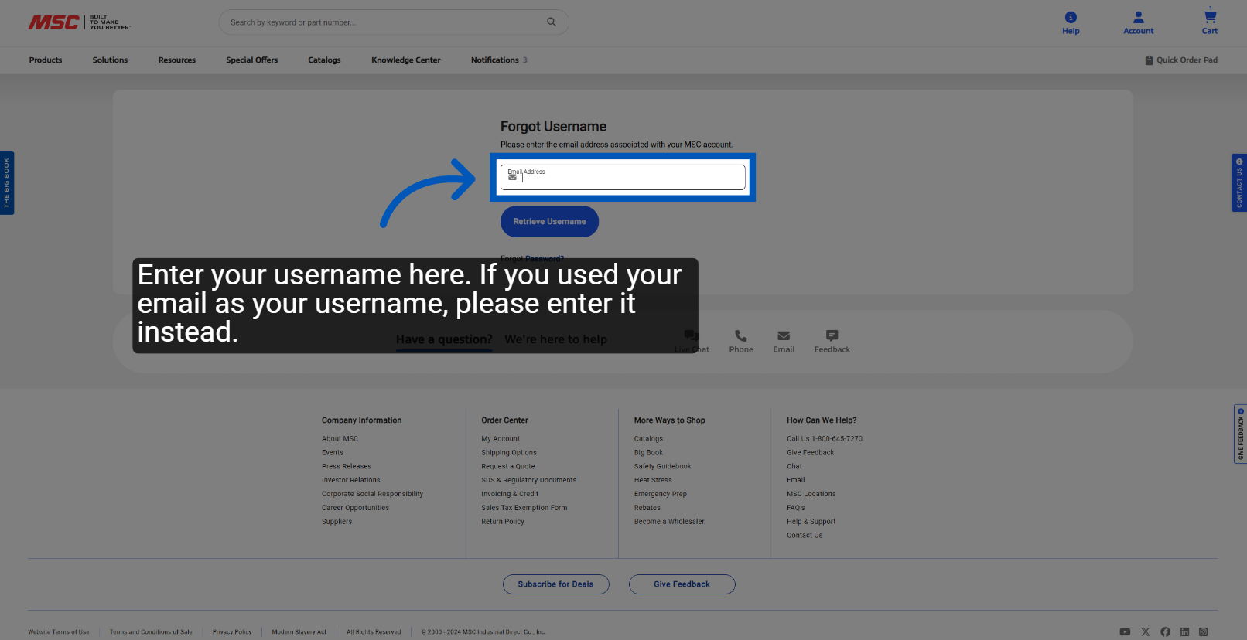Click the Phone contact icon
Screen dimensions: 1247x640
[x=741, y=342]
